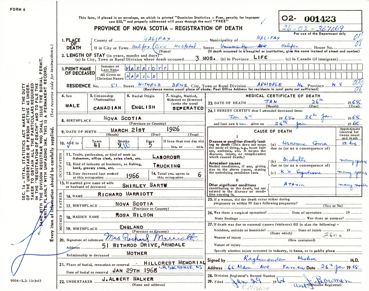
Task: Select the spouse name SHIRLEY SARTY
Action: click(x=140, y=186)
